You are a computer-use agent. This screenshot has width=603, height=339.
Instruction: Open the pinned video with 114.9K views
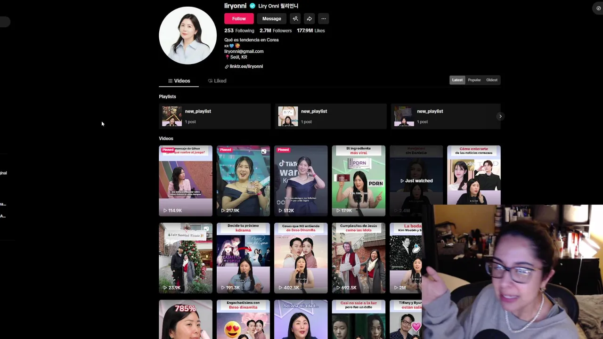[x=186, y=181]
